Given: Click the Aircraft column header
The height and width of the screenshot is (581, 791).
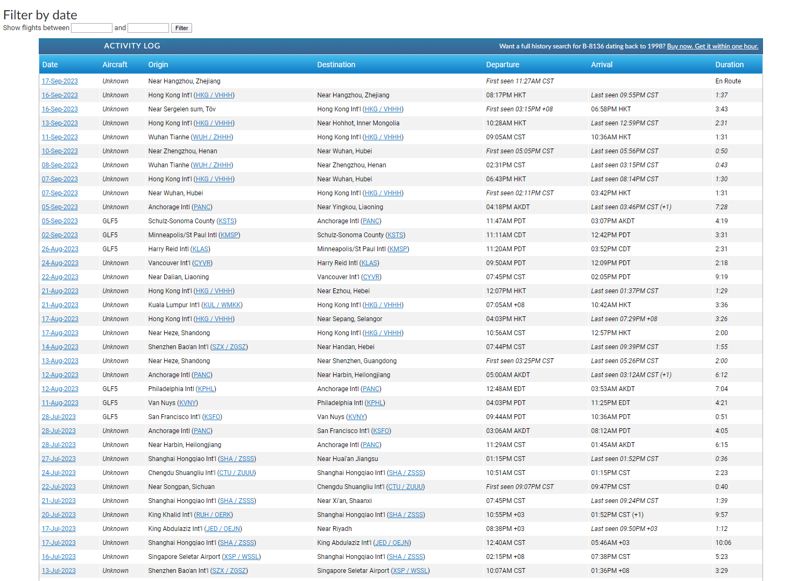Looking at the screenshot, I should 115,65.
